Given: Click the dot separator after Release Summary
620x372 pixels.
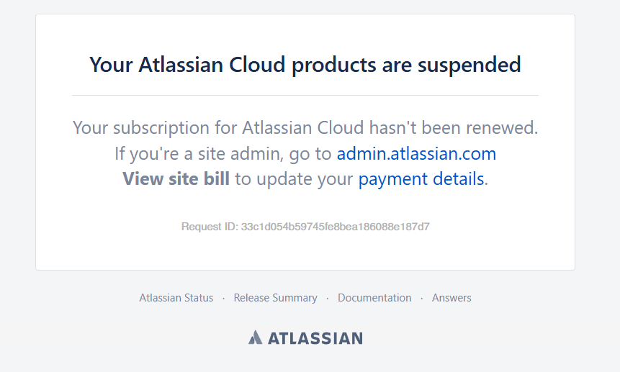Looking at the screenshot, I should [328, 299].
